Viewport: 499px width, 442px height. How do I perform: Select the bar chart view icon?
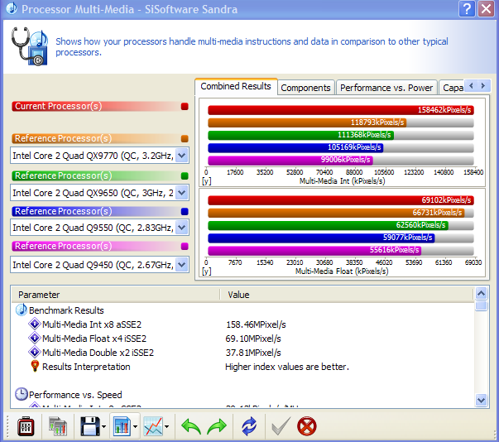[x=122, y=426]
